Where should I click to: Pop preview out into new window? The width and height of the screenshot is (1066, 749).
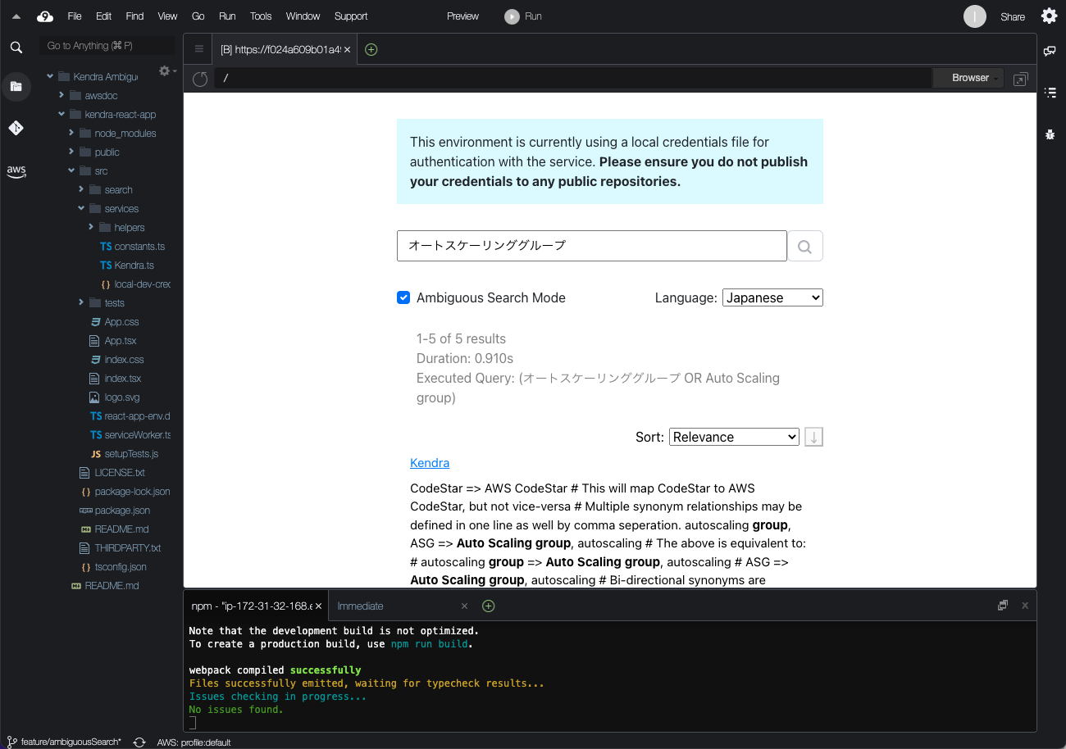[1020, 79]
